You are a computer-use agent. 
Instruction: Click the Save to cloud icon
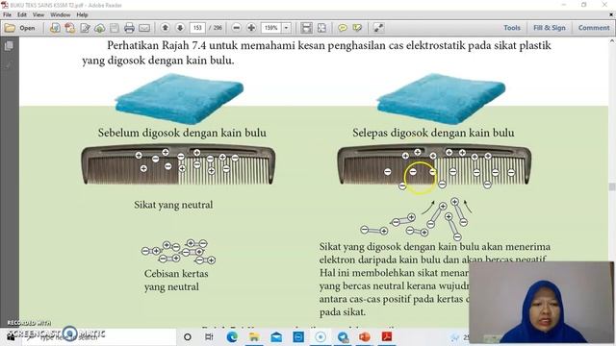[x=100, y=28]
